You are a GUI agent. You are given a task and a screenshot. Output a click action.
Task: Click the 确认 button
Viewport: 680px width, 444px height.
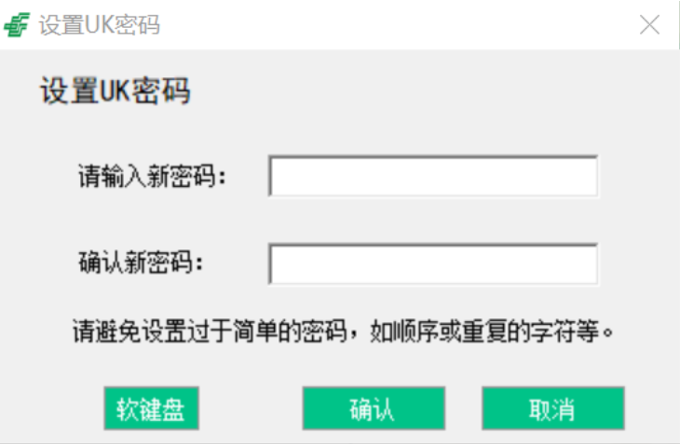[x=374, y=409]
